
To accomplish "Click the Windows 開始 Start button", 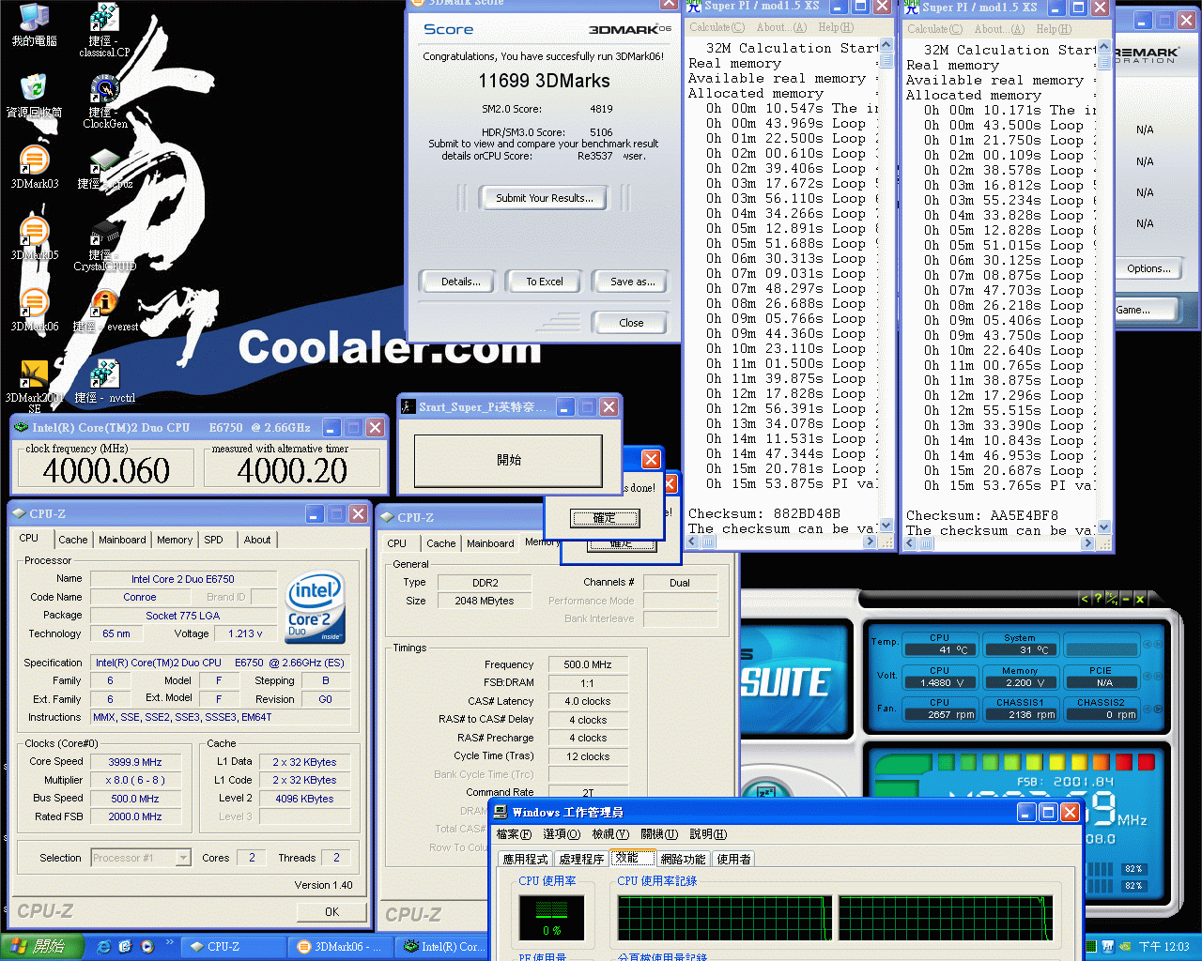I will click(x=41, y=947).
